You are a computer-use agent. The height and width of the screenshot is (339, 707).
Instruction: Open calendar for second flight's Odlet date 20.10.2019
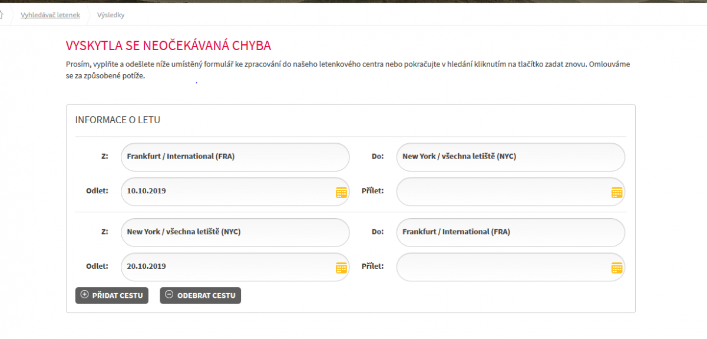point(341,268)
